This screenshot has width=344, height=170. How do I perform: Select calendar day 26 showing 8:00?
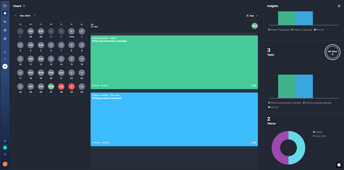41,89
